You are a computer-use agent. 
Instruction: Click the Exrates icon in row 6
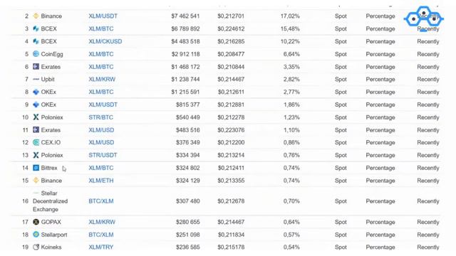36,67
